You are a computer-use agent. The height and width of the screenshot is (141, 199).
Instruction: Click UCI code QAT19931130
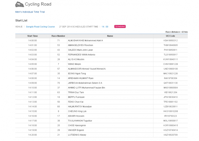pyautogui.click(x=171, y=83)
